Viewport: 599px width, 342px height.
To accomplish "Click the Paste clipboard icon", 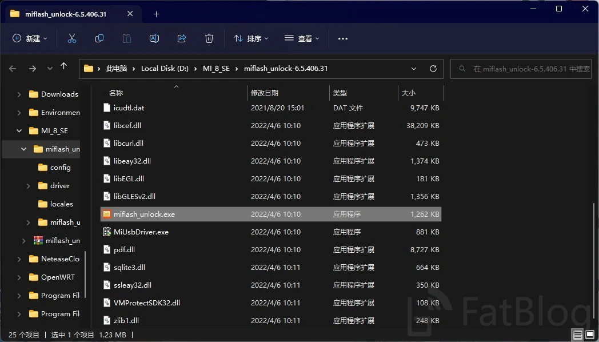I will [127, 38].
